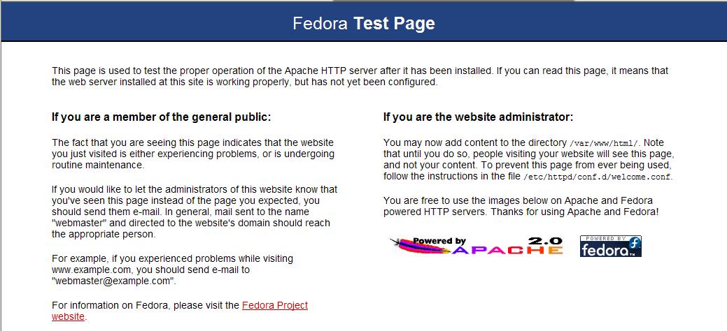Click the "webmaster@example.com" address text

coord(113,281)
